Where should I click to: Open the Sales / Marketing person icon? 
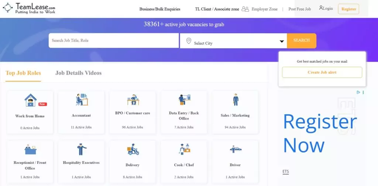point(235,100)
